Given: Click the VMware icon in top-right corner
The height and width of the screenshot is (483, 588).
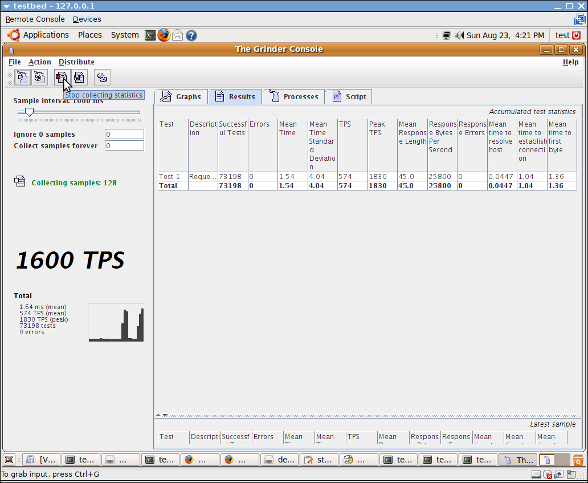Looking at the screenshot, I should 580,19.
